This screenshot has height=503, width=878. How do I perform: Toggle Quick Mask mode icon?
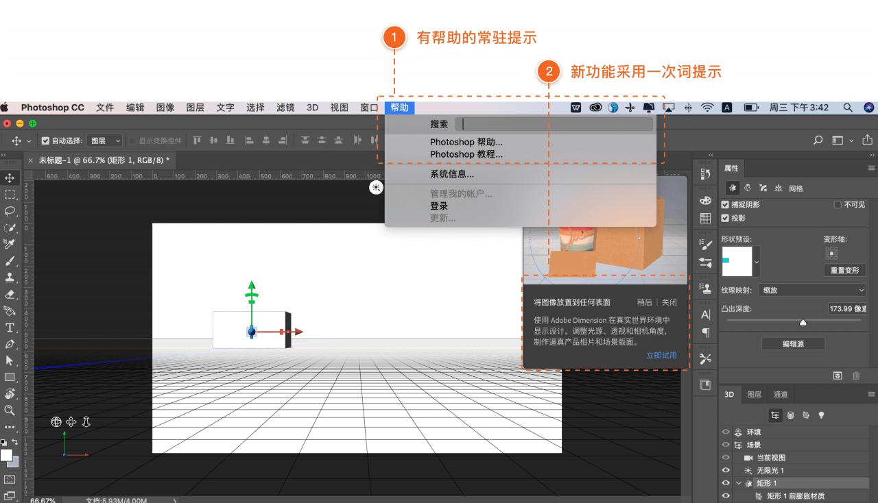point(10,479)
